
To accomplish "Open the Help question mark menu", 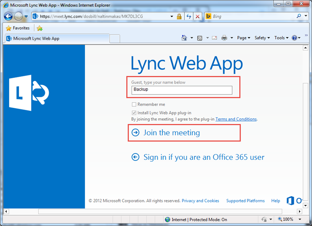I will [x=296, y=38].
